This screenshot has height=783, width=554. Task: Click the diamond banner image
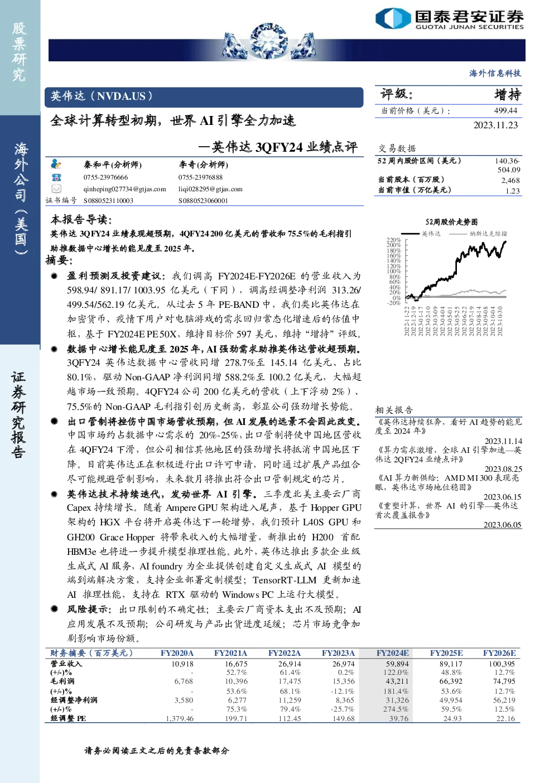coord(269,42)
